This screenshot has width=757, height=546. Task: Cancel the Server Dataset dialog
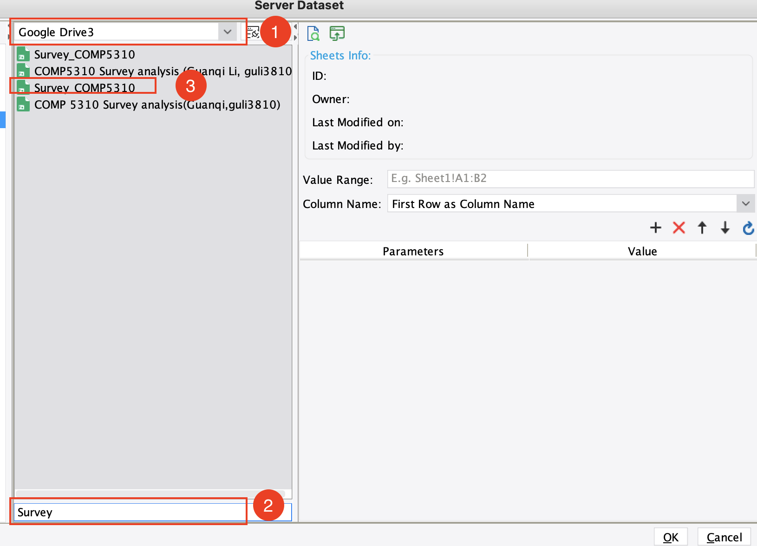[x=724, y=537]
